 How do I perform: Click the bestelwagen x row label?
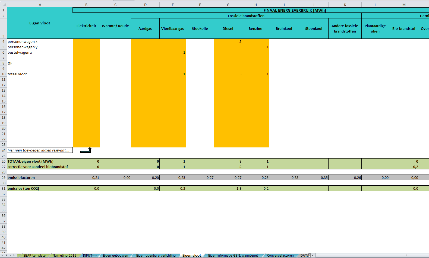40,52
